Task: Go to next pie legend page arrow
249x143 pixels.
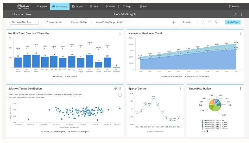Action: [207, 131]
